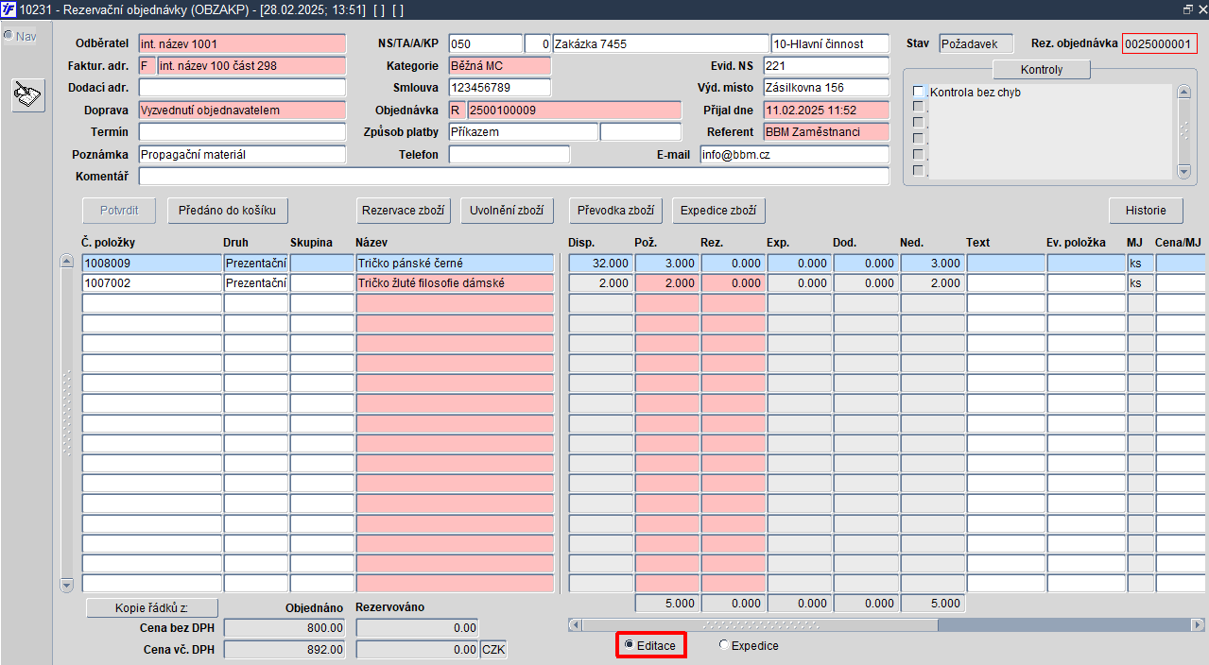This screenshot has width=1209, height=665.
Task: Open the Rezervace zboží function
Action: pos(404,210)
